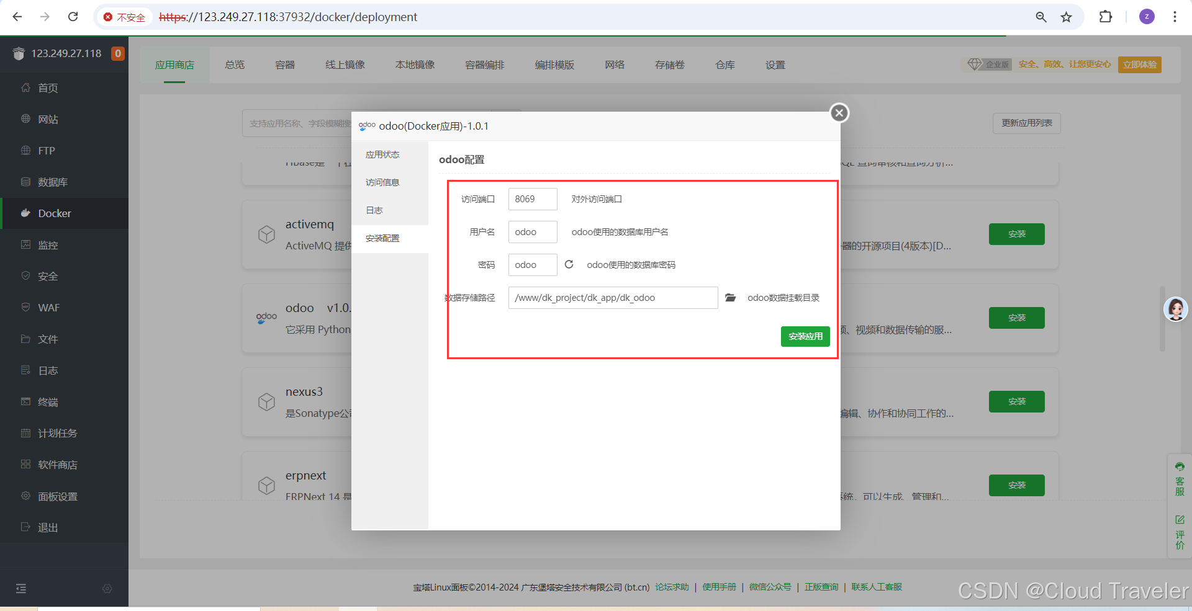1192x611 pixels.
Task: Bookmark this page with star icon
Action: 1066,17
